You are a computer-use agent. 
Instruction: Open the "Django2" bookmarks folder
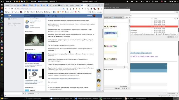48,12
